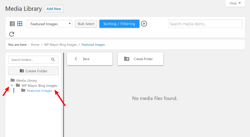Click Create Folder in the sidebar
The height and width of the screenshot is (137, 250).
click(x=33, y=71)
